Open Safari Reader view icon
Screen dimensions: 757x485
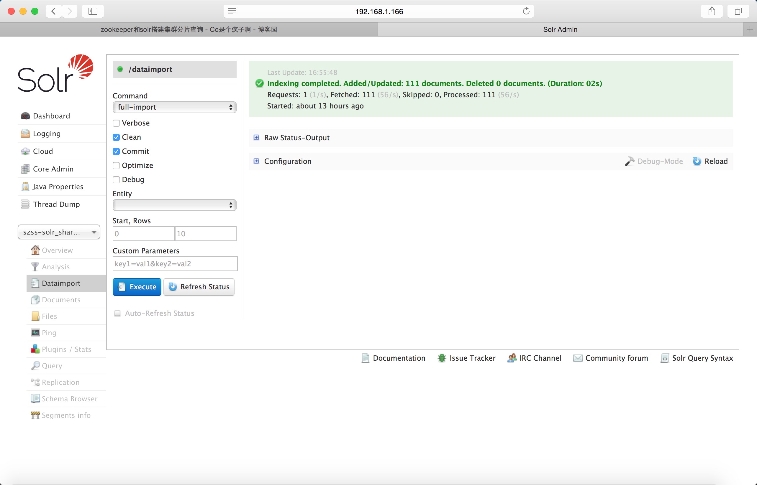232,11
